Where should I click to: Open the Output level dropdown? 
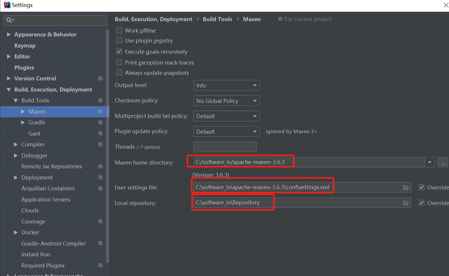[x=227, y=85]
